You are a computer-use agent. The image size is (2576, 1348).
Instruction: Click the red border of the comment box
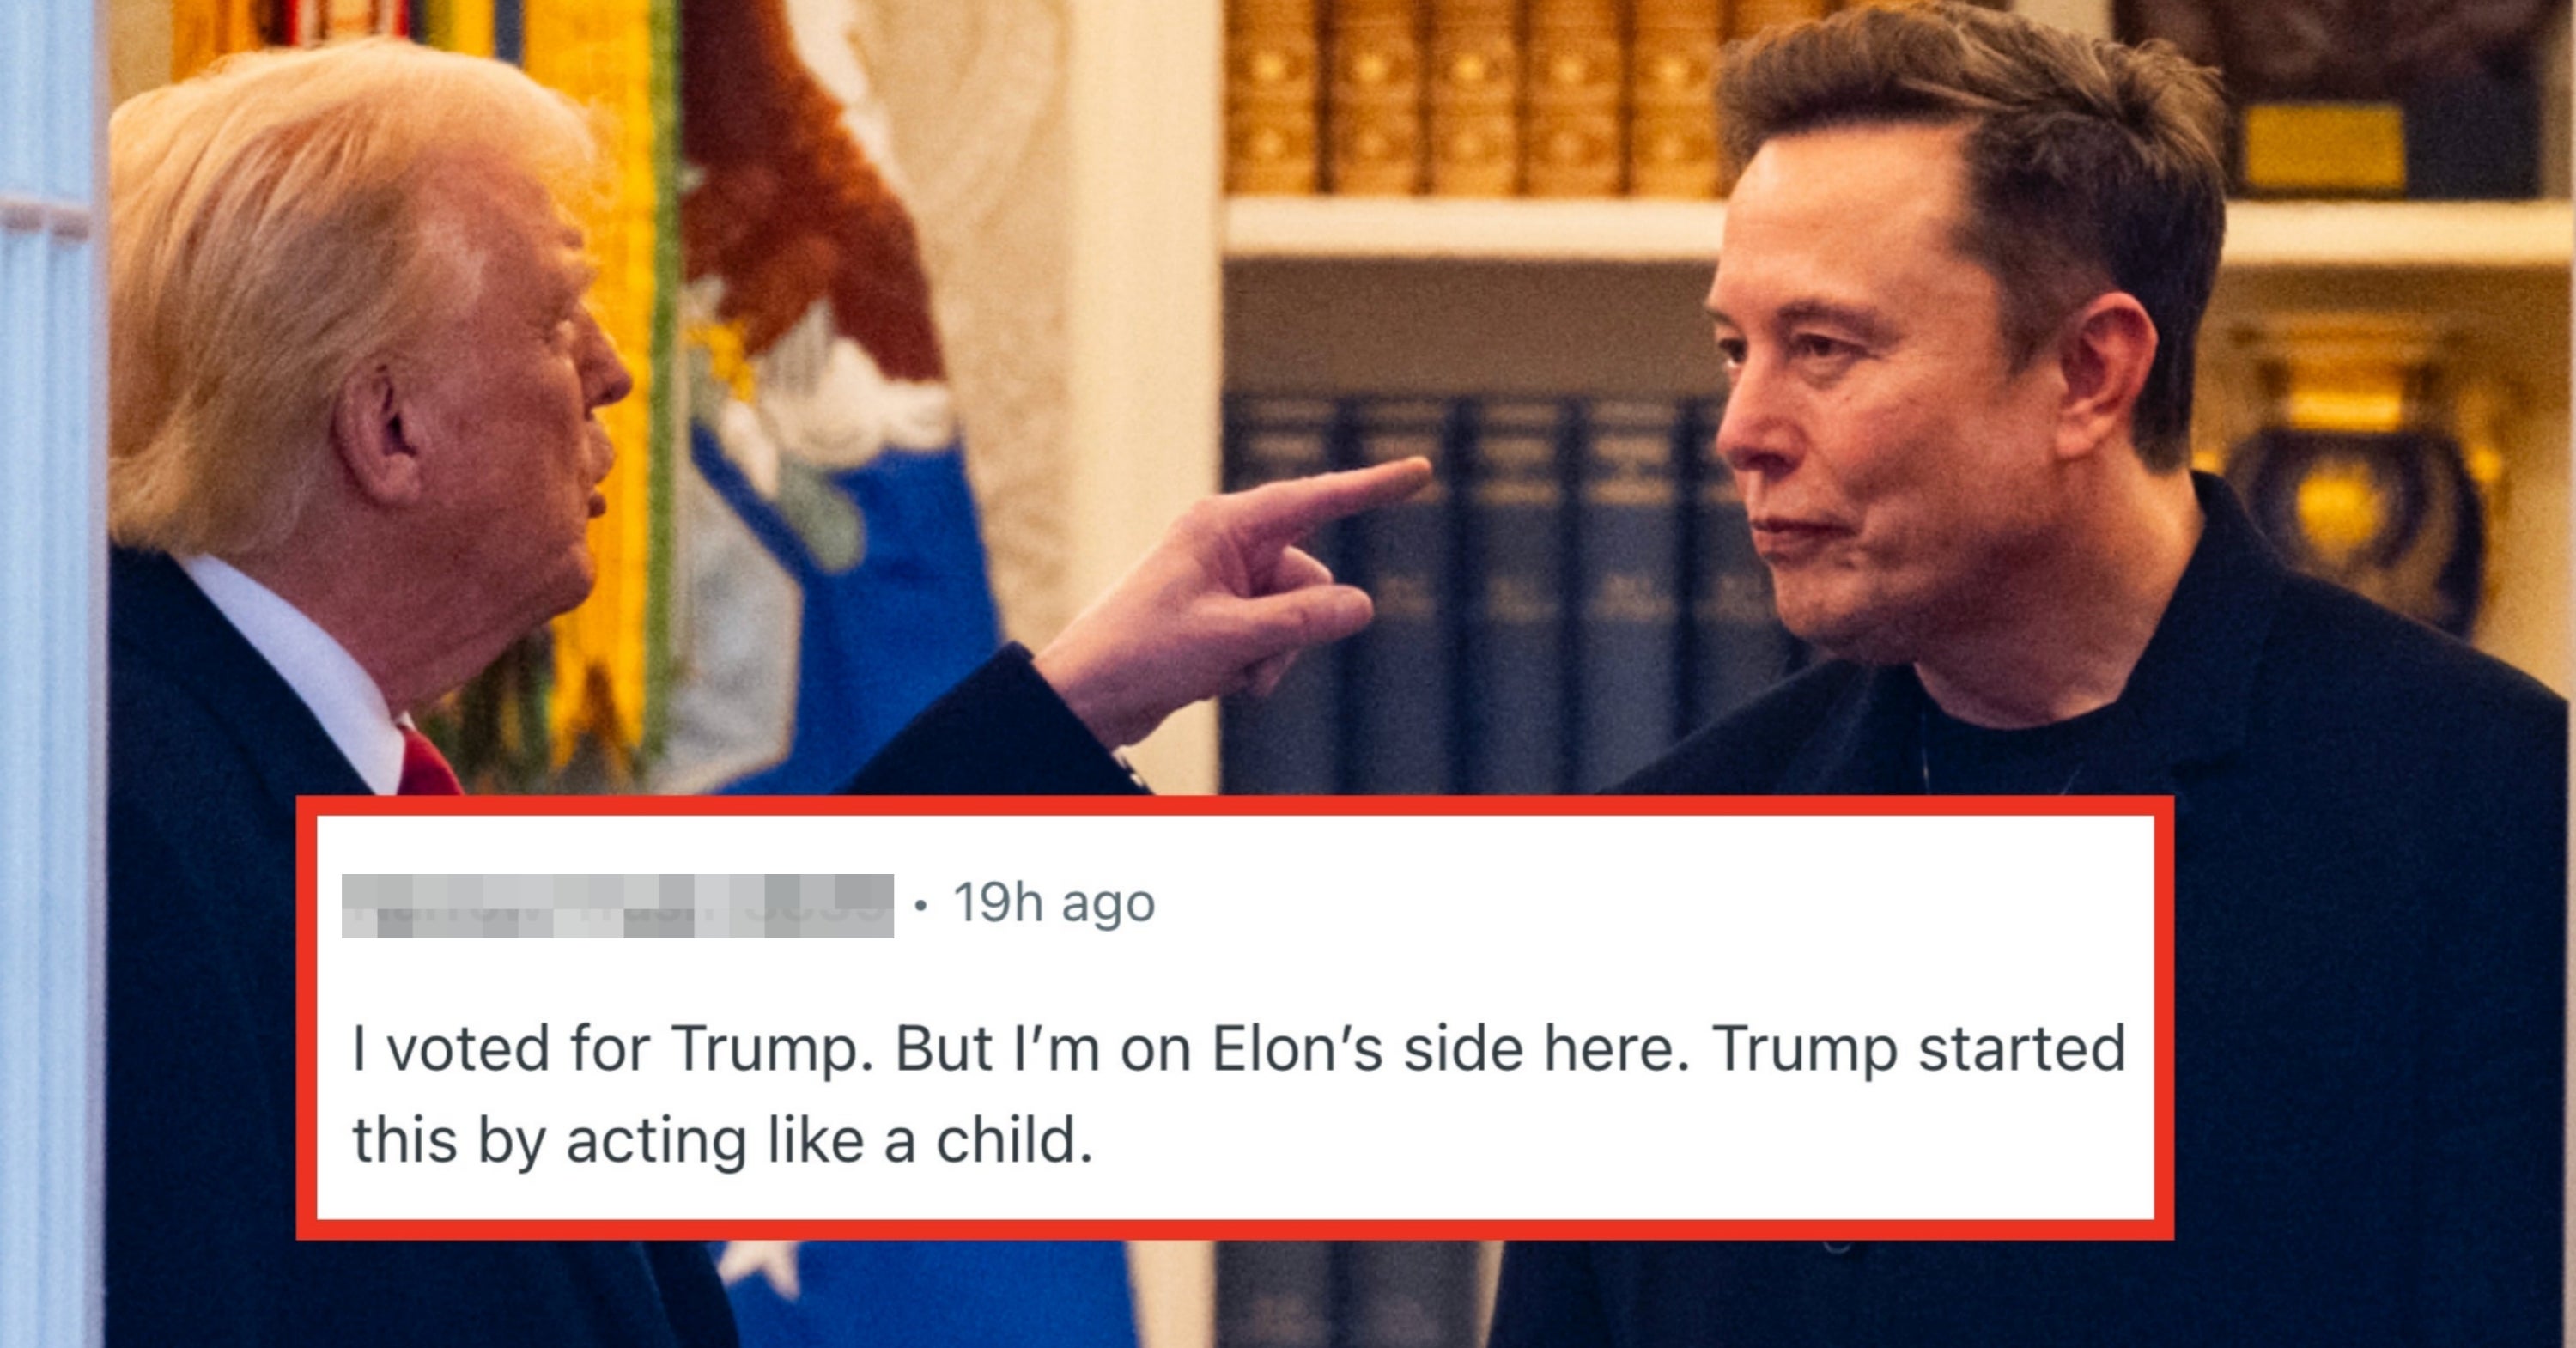[x=1234, y=805]
